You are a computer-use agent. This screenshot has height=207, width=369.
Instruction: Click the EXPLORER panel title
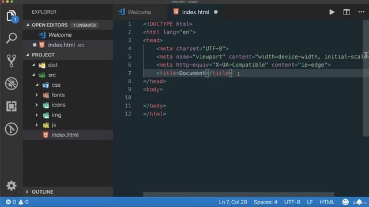(x=44, y=11)
